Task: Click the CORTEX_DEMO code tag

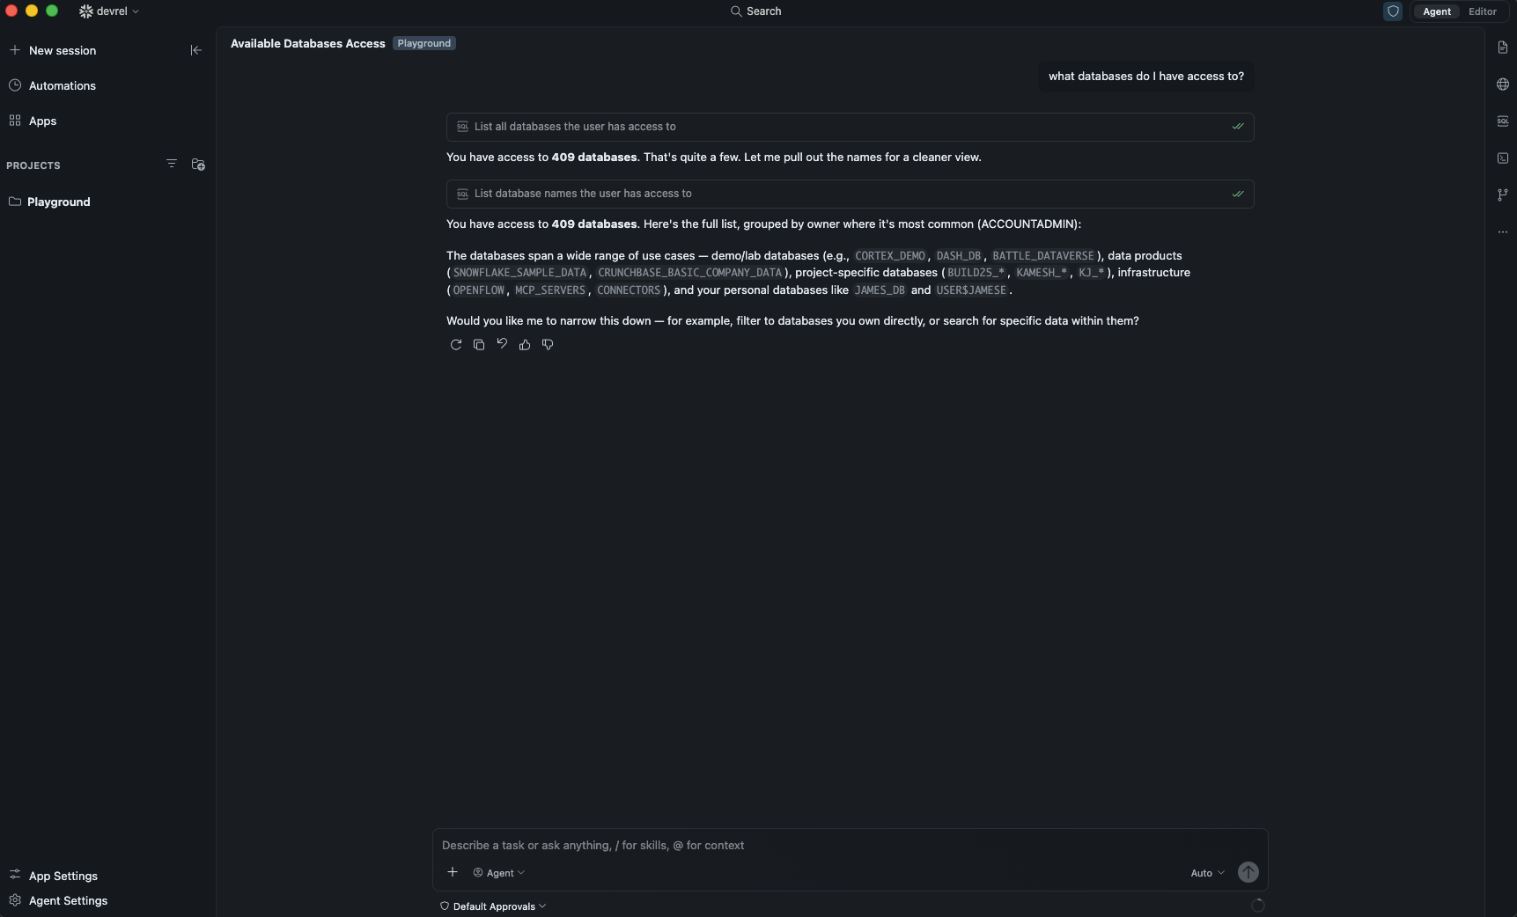Action: click(x=890, y=256)
